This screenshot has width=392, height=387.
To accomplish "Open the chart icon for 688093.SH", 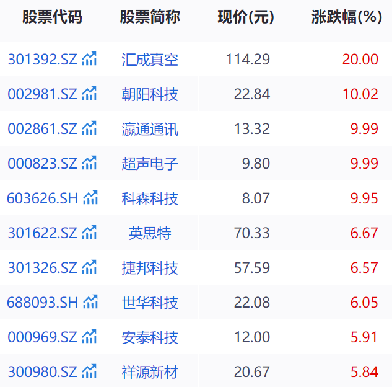I will coord(91,303).
